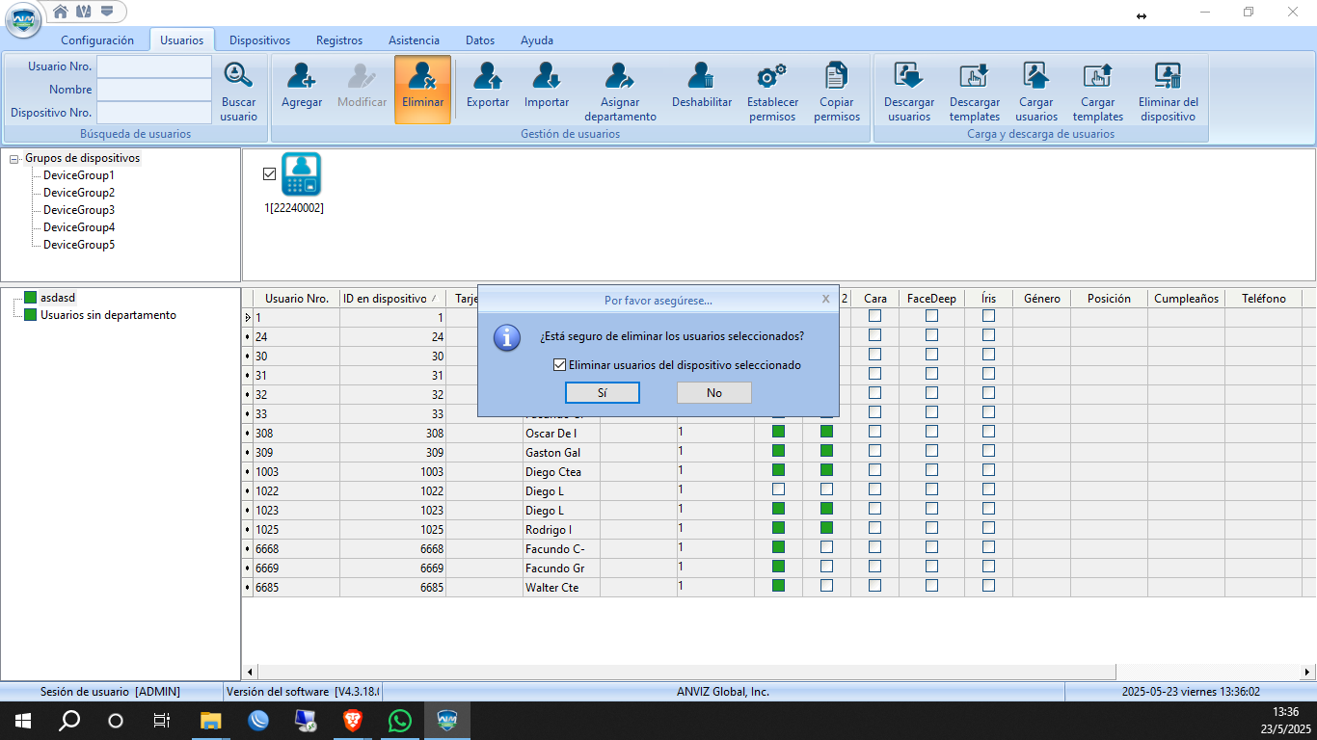Toggle Cara checkbox in row 1003
Image resolution: width=1317 pixels, height=740 pixels.
[874, 470]
